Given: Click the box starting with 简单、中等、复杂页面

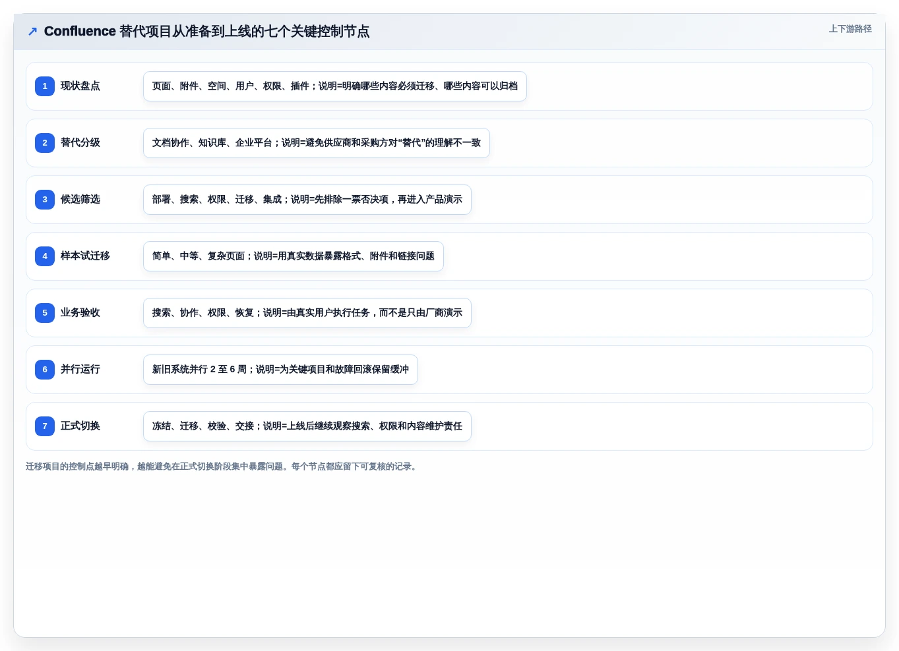Looking at the screenshot, I should pyautogui.click(x=294, y=256).
